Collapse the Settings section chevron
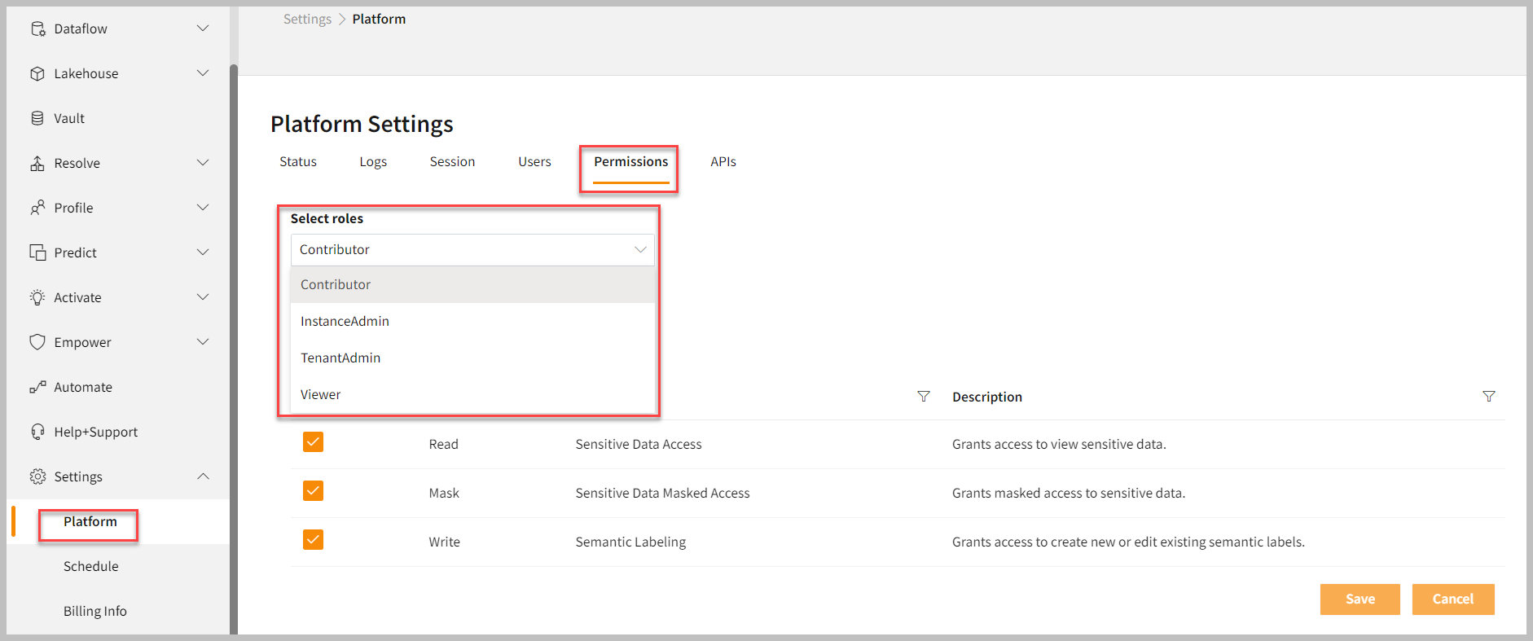This screenshot has height=641, width=1533. [203, 476]
